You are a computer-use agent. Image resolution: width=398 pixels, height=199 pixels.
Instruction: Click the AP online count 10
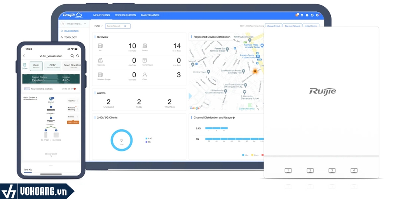[x=132, y=46]
